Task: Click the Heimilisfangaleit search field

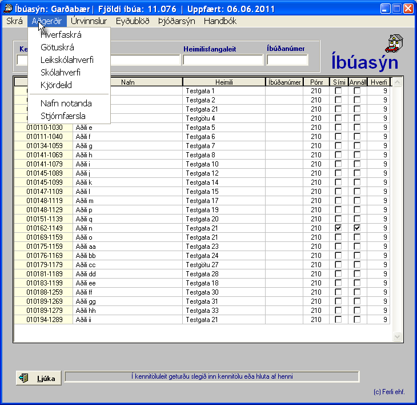Action: (223, 59)
